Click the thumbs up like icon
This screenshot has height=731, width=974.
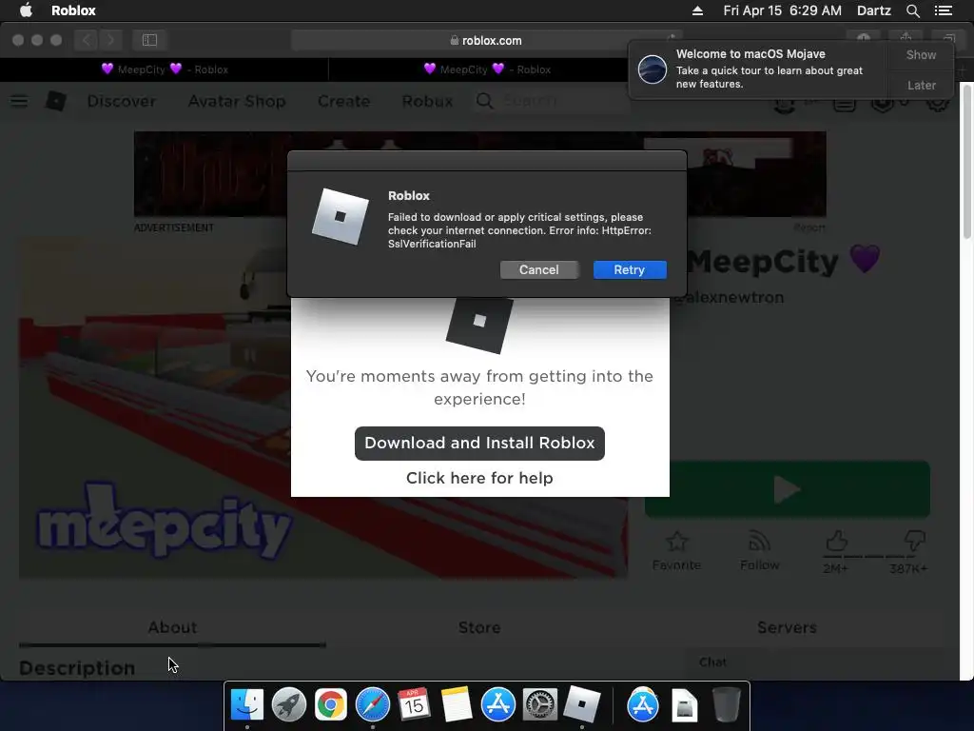(x=836, y=542)
